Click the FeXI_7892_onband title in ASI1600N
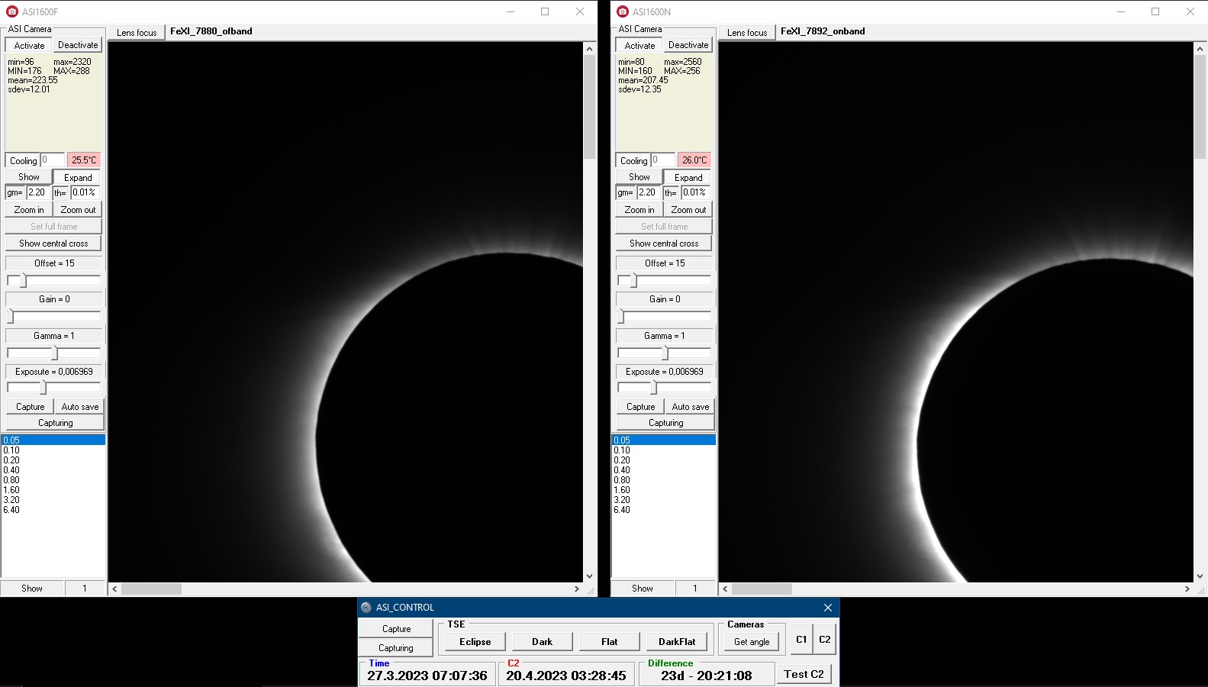Viewport: 1208px width, 687px height. [823, 31]
